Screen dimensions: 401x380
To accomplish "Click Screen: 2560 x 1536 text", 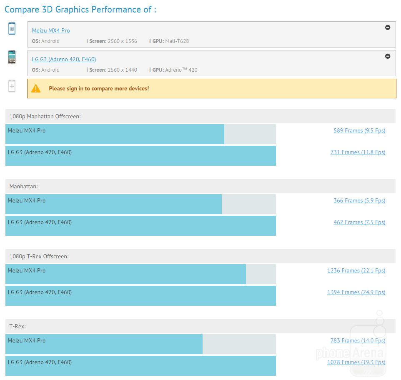I will (x=113, y=41).
